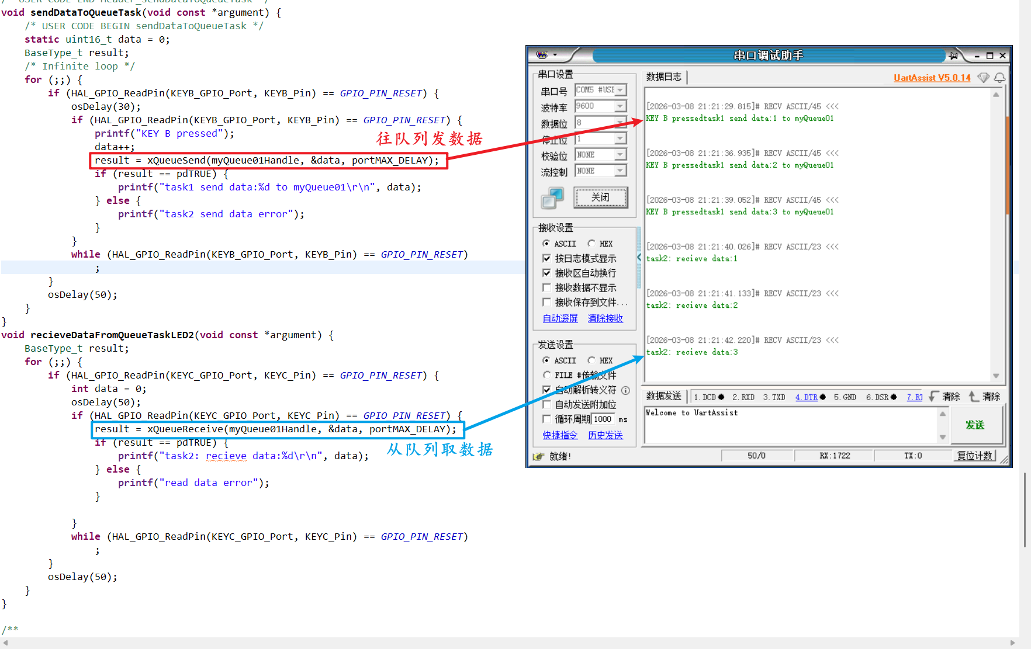This screenshot has height=649, width=1031.
Task: Collapse the left settings panel with the arrow
Action: pos(639,257)
